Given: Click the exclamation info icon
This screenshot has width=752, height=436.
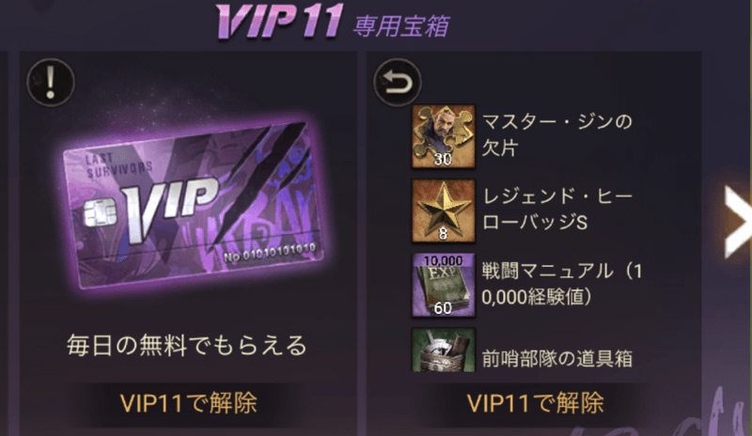Looking at the screenshot, I should pyautogui.click(x=51, y=83).
